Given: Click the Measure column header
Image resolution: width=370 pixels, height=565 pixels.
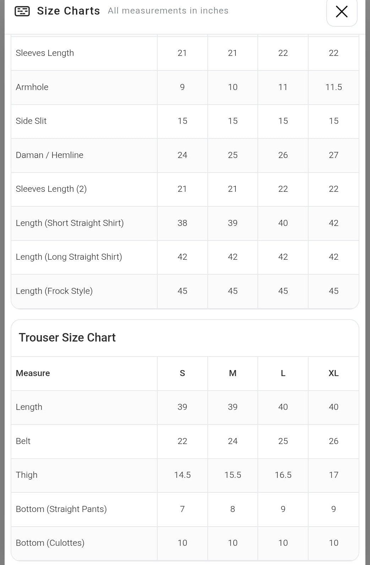Looking at the screenshot, I should tap(33, 373).
